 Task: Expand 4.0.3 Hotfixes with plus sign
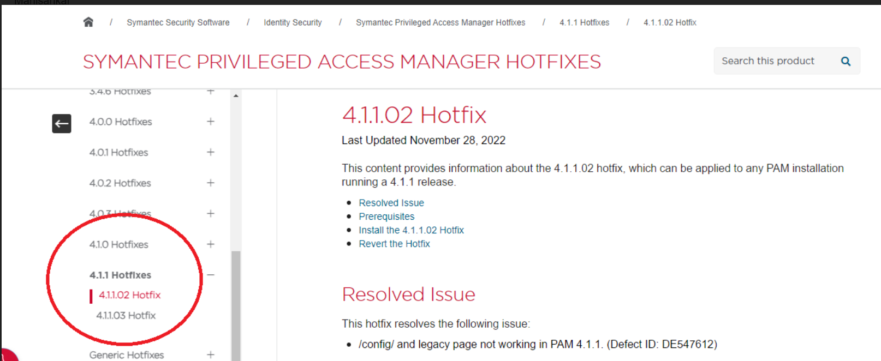pyautogui.click(x=211, y=213)
